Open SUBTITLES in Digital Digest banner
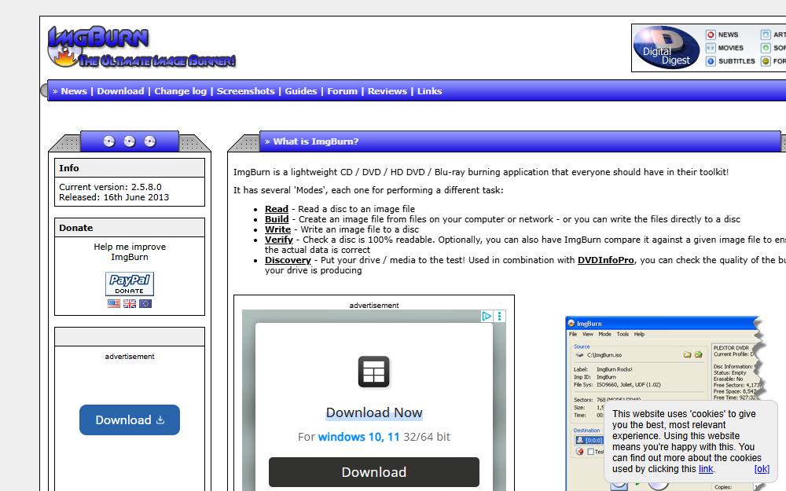This screenshot has height=491, width=786. coord(736,61)
